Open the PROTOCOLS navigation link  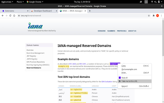(122, 31)
